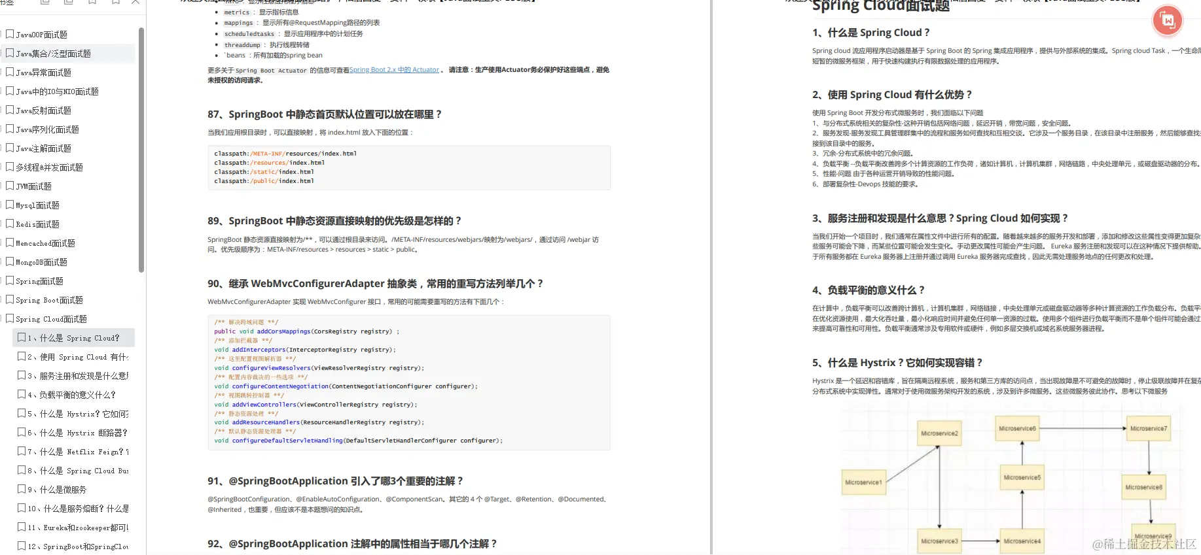Go to bookmark 7、什么是 Netflix Feign
Viewport: 1201px width, 555px height.
[x=78, y=452]
